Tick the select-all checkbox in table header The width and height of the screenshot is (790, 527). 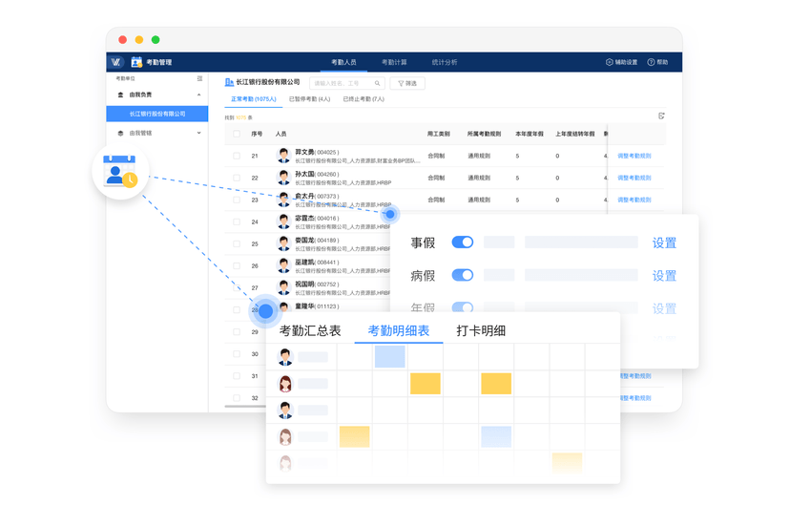click(237, 134)
